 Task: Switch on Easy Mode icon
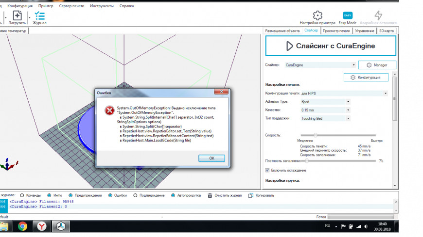click(x=348, y=16)
